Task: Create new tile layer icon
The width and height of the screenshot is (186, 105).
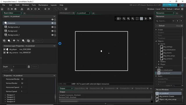Action: [14, 41]
